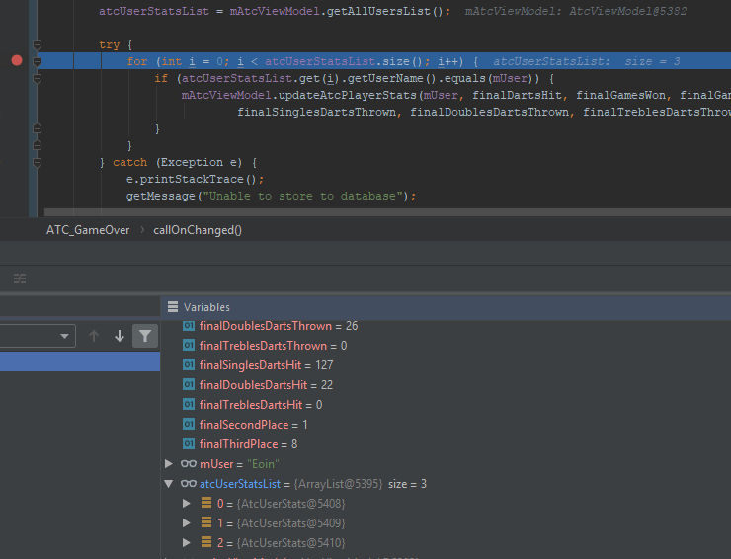Expand list element 1 AtcUserStats@5409
Viewport: 731px width, 559px height.
click(187, 523)
